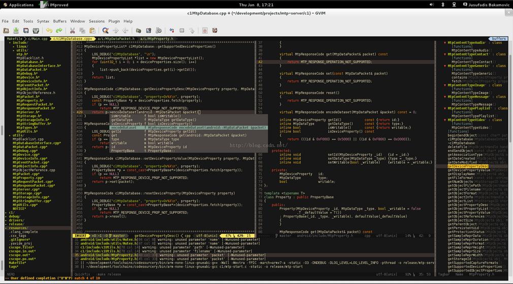
Task: Click the Cut scissors toolbar icon
Action: [72, 30]
